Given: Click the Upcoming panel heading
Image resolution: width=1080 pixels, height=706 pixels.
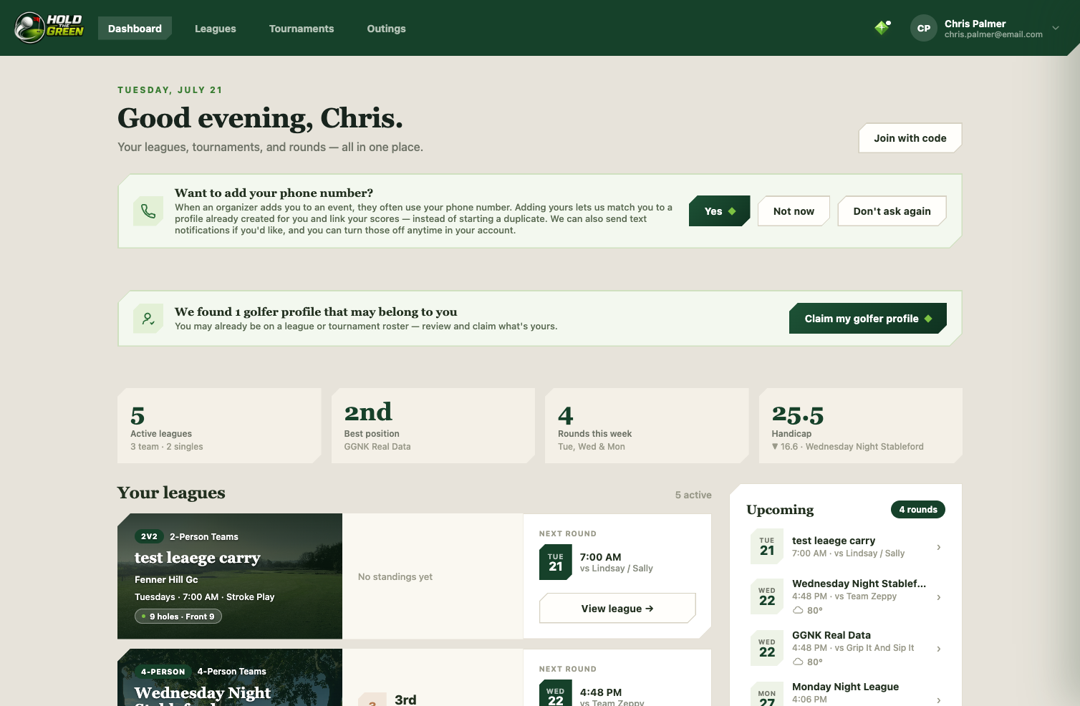Looking at the screenshot, I should tap(780, 510).
